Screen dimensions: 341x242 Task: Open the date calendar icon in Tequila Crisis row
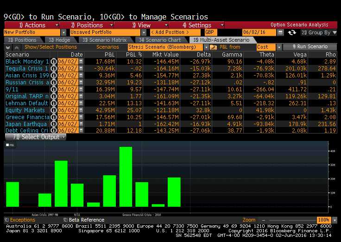(81, 69)
